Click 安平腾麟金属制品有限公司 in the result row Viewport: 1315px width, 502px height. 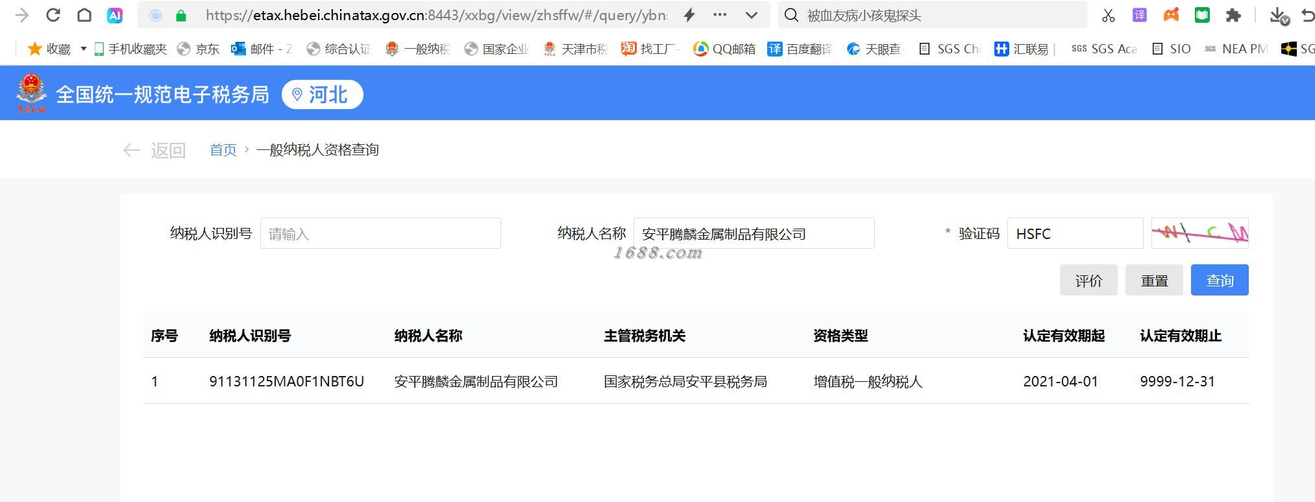(476, 381)
